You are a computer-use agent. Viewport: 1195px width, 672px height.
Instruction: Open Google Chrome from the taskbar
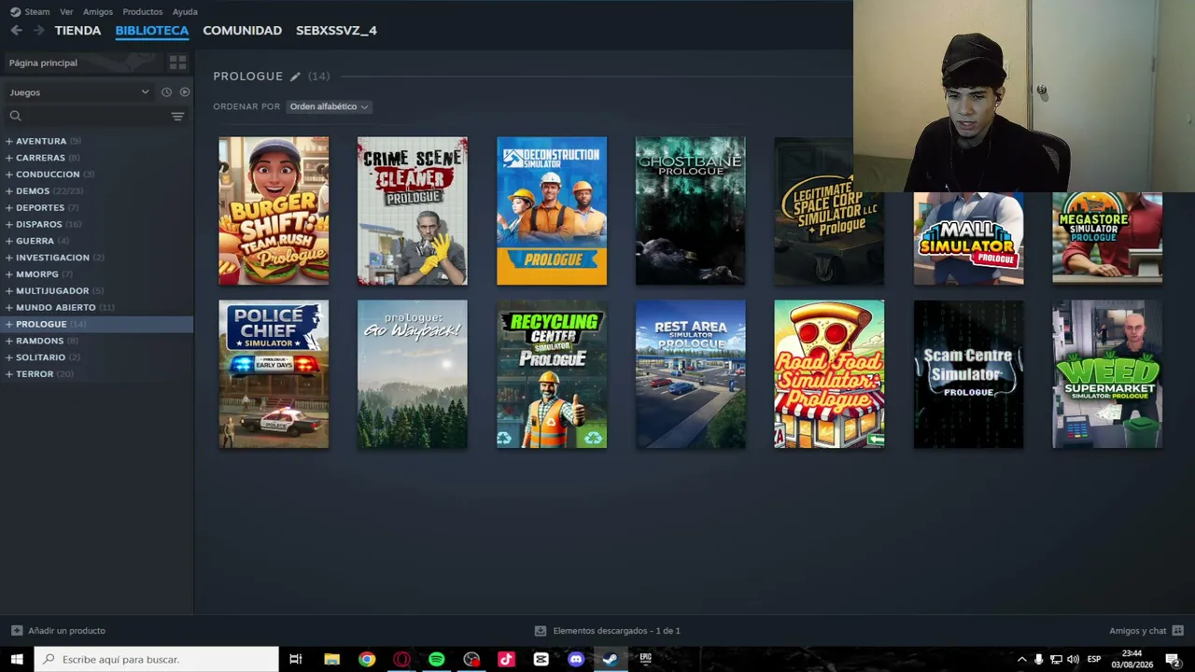click(367, 659)
